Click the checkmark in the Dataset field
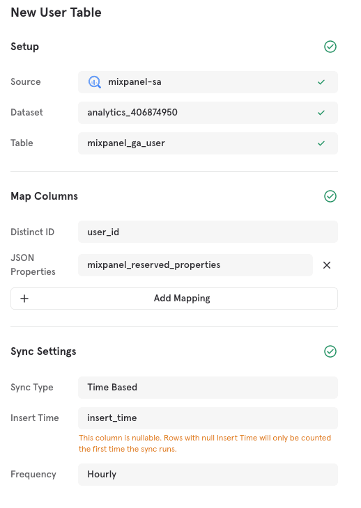 (321, 113)
